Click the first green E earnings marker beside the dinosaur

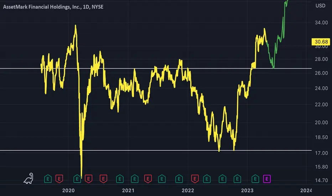click(48, 179)
